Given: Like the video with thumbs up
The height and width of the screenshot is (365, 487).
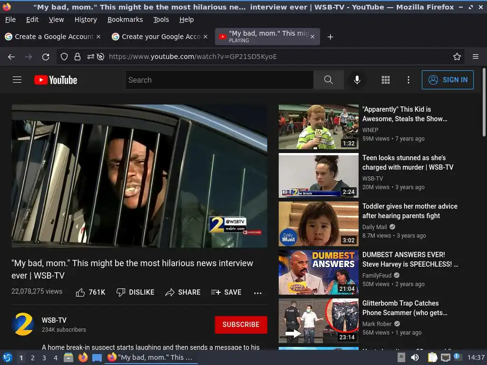Looking at the screenshot, I should click(x=90, y=292).
